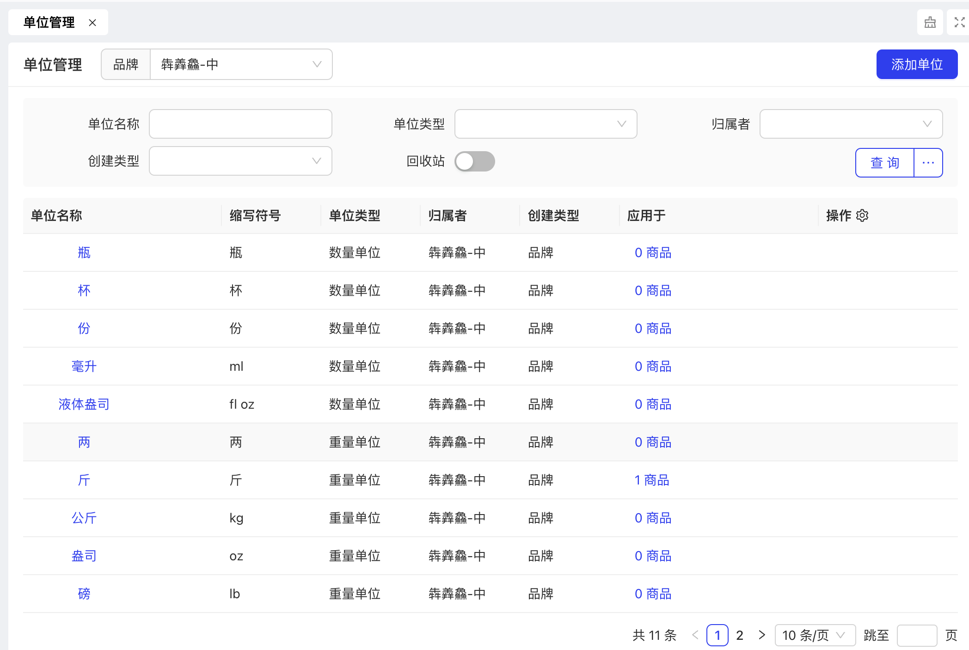Open the 创建类型 filter dropdown
The width and height of the screenshot is (969, 650).
coord(240,161)
